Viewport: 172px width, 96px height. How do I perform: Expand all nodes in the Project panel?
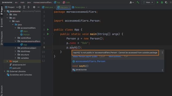(x=24, y=7)
